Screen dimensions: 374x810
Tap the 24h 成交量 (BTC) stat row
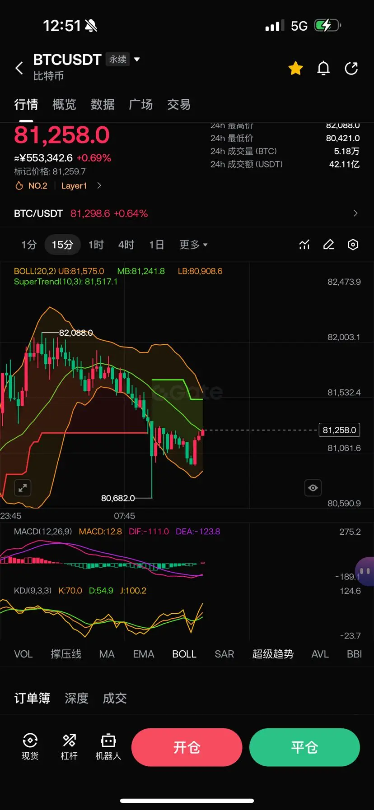285,151
